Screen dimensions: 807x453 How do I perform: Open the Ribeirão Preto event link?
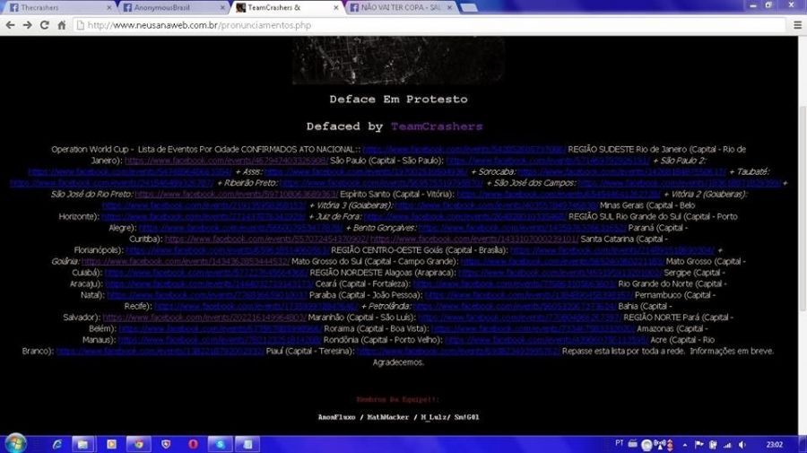point(381,183)
